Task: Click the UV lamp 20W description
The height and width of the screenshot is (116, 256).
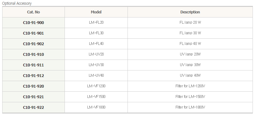Action: (190, 54)
